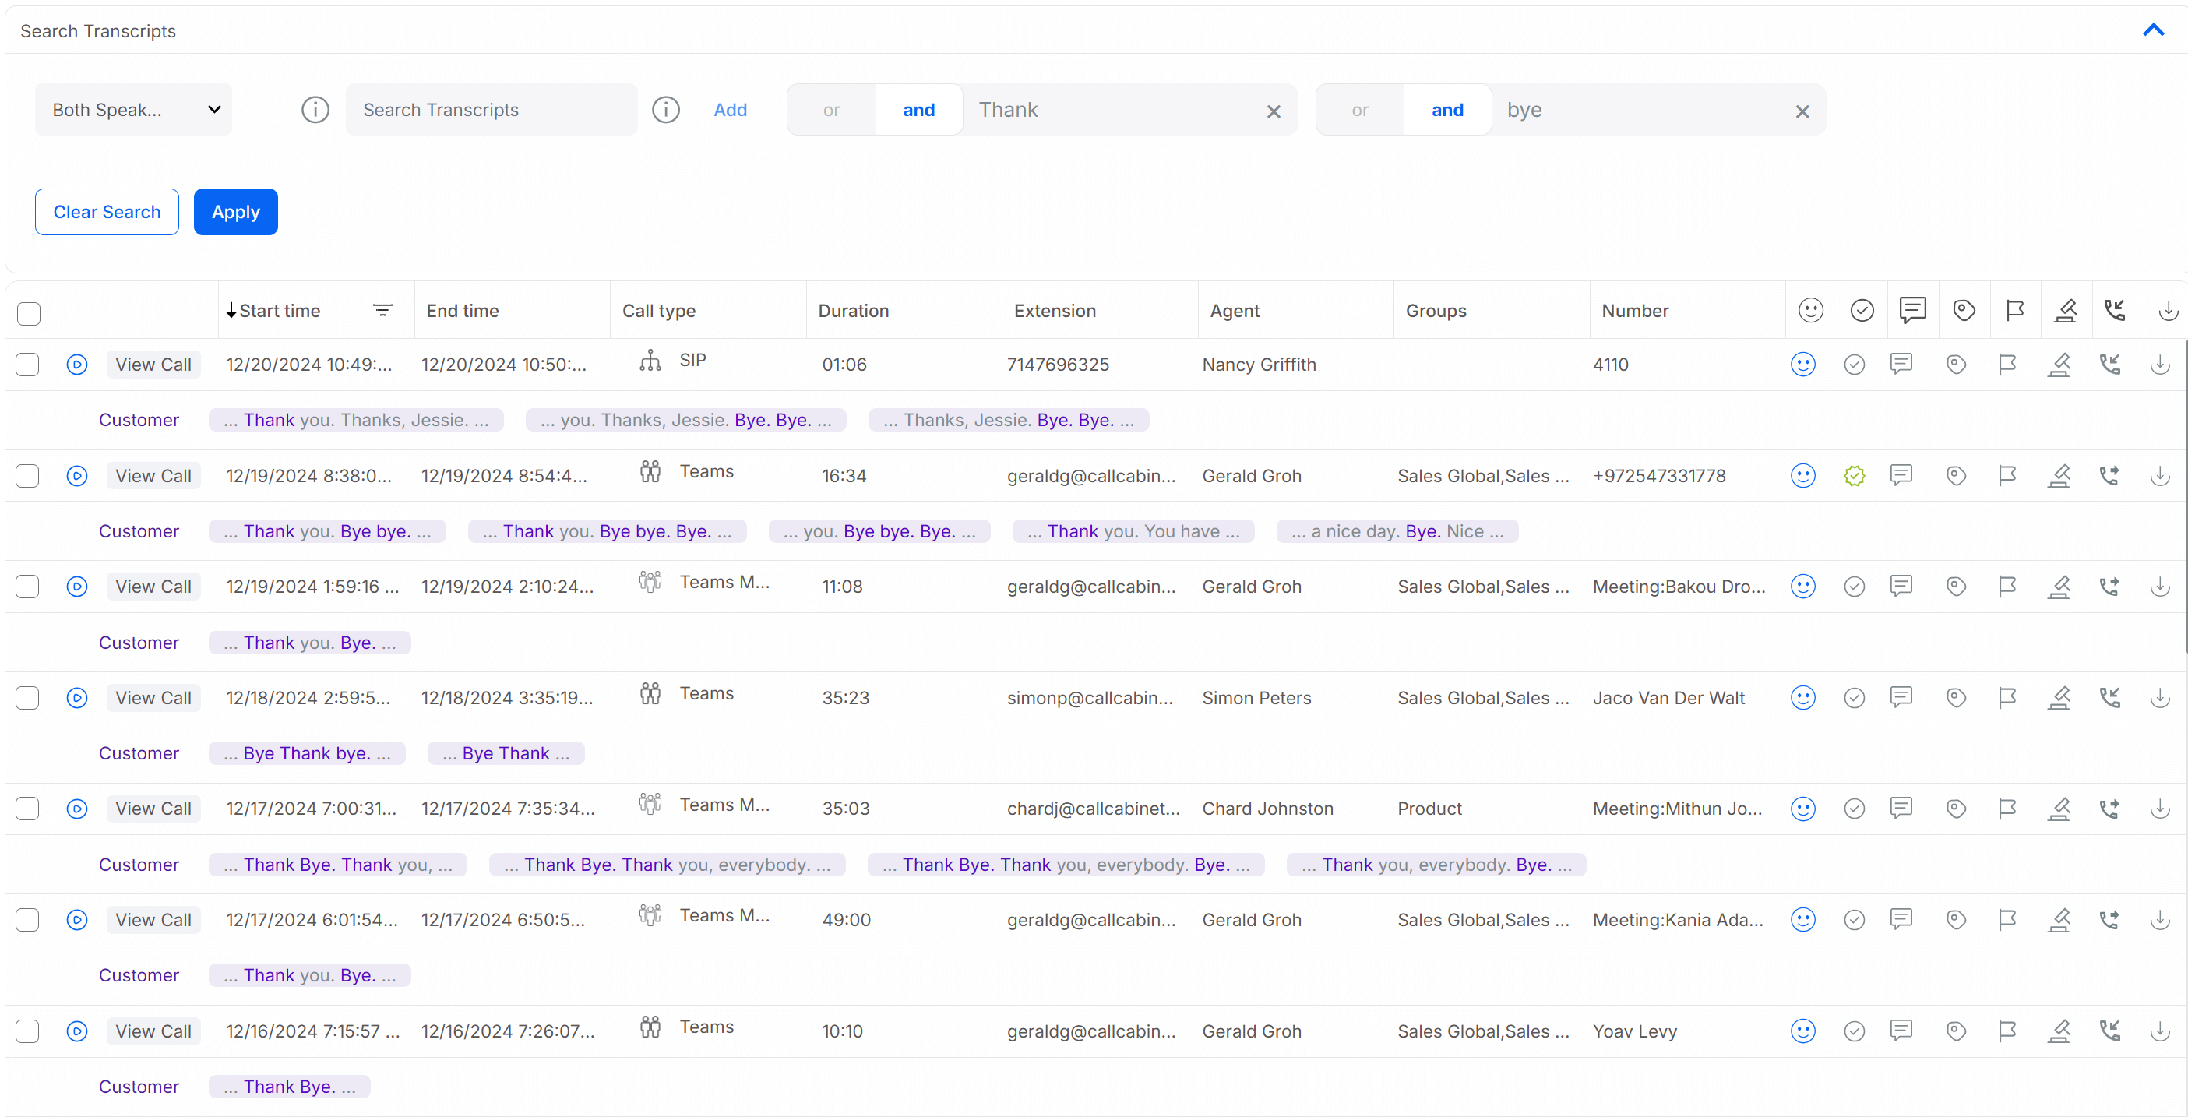This screenshot has width=2188, height=1117.
Task: Open snippet '... a nice day. Bye. Nice ...'
Action: coord(1397,532)
